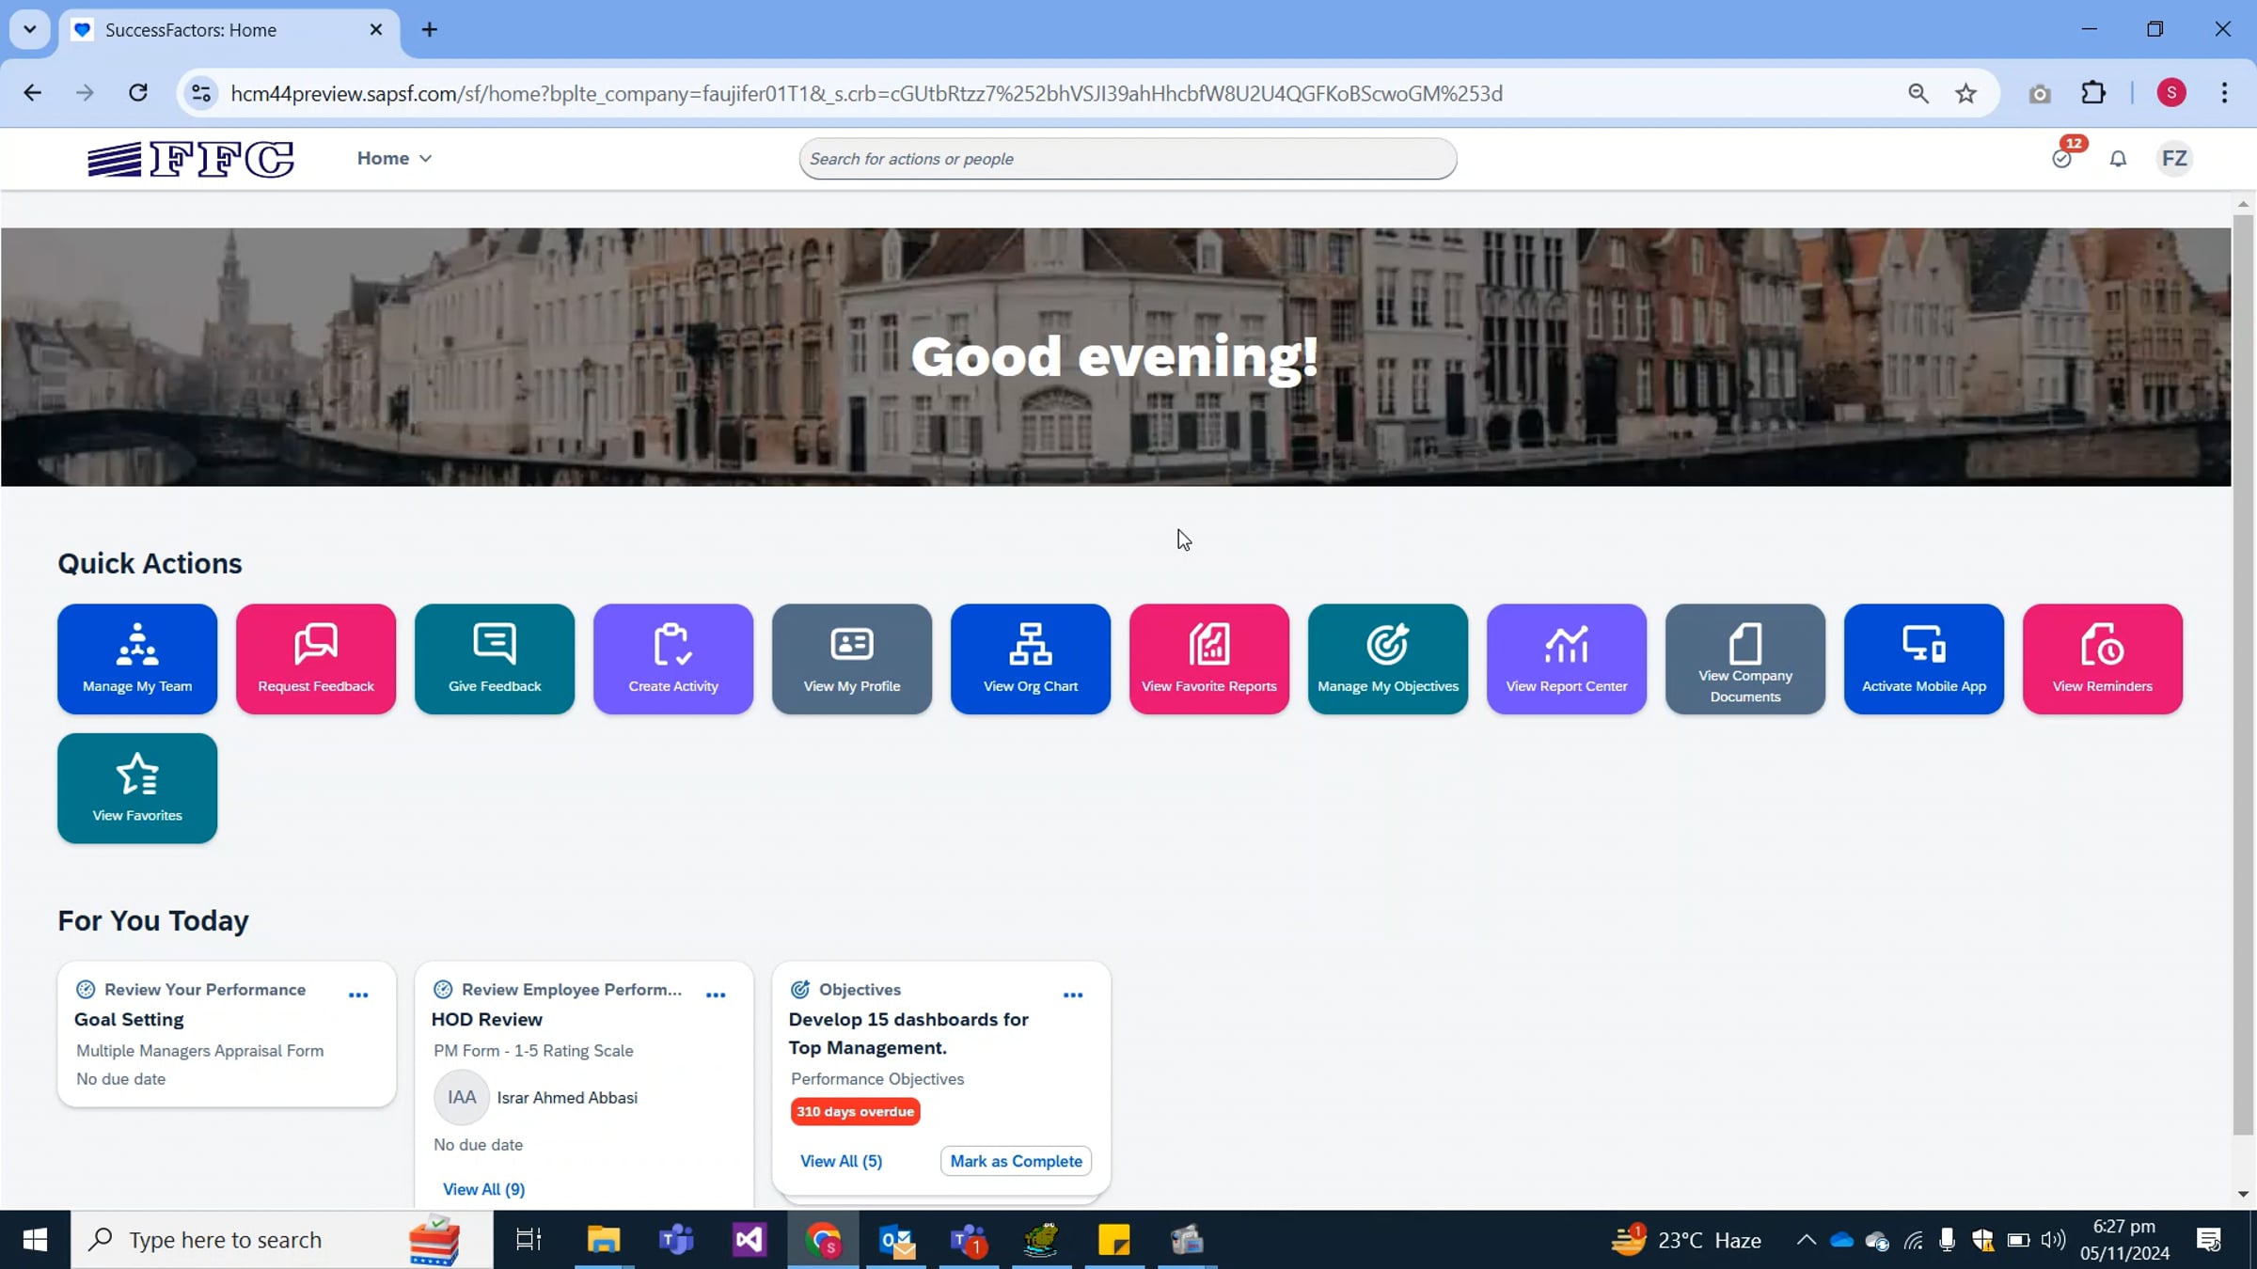
Task: Open View My Profile
Action: click(851, 658)
